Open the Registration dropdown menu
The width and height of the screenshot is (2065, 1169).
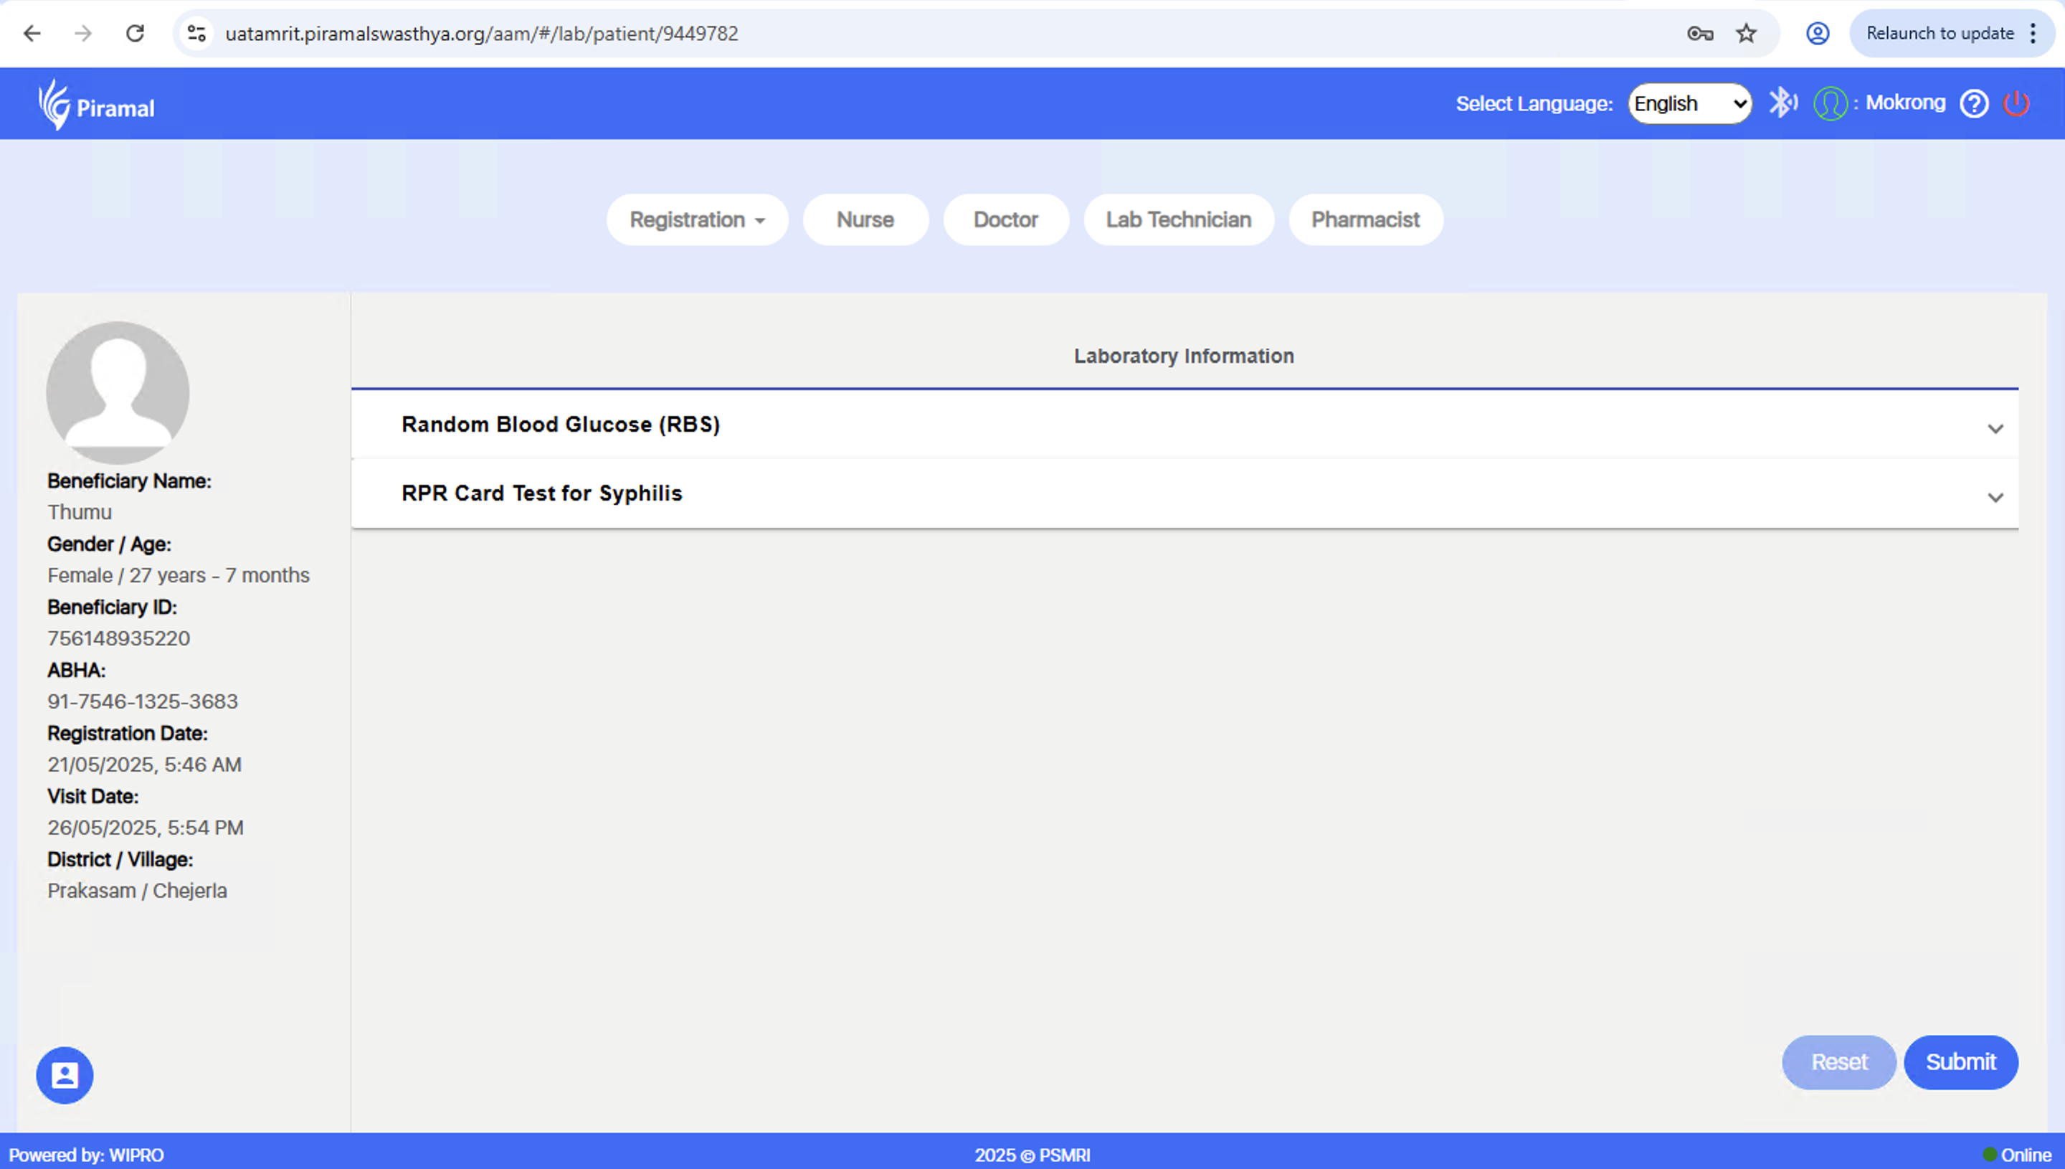pyautogui.click(x=697, y=220)
